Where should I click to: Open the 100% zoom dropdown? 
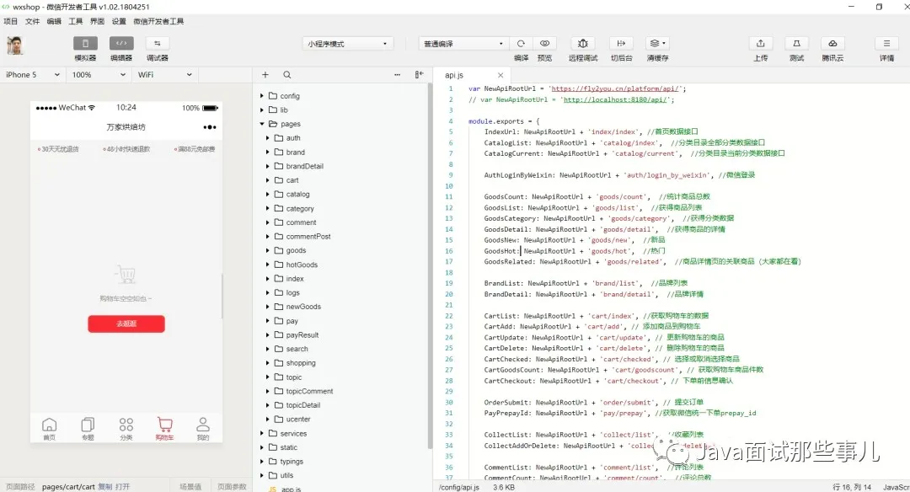click(x=95, y=74)
